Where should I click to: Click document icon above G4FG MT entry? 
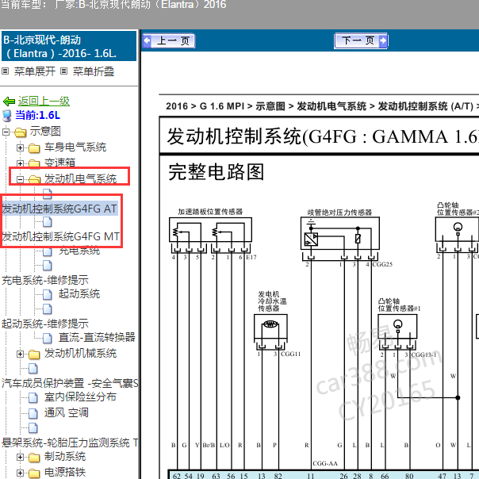pos(48,222)
